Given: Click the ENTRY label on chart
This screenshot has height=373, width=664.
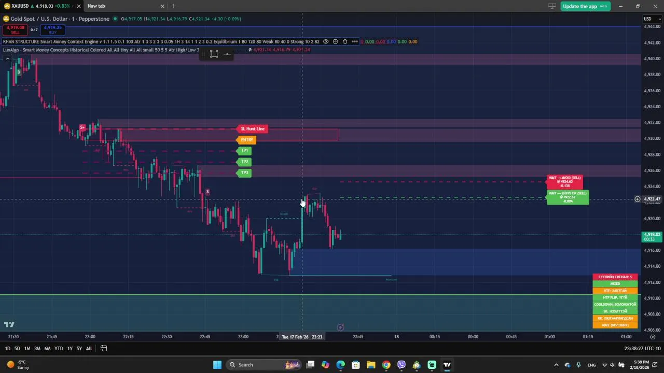Looking at the screenshot, I should tap(246, 140).
